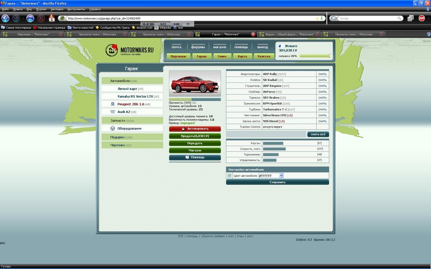Switch to the Форум Общий форум tab
This screenshot has height=269, width=431.
point(289,34)
